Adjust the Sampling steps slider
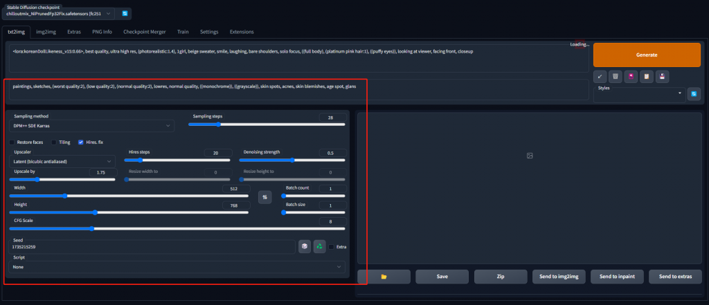 pos(267,124)
